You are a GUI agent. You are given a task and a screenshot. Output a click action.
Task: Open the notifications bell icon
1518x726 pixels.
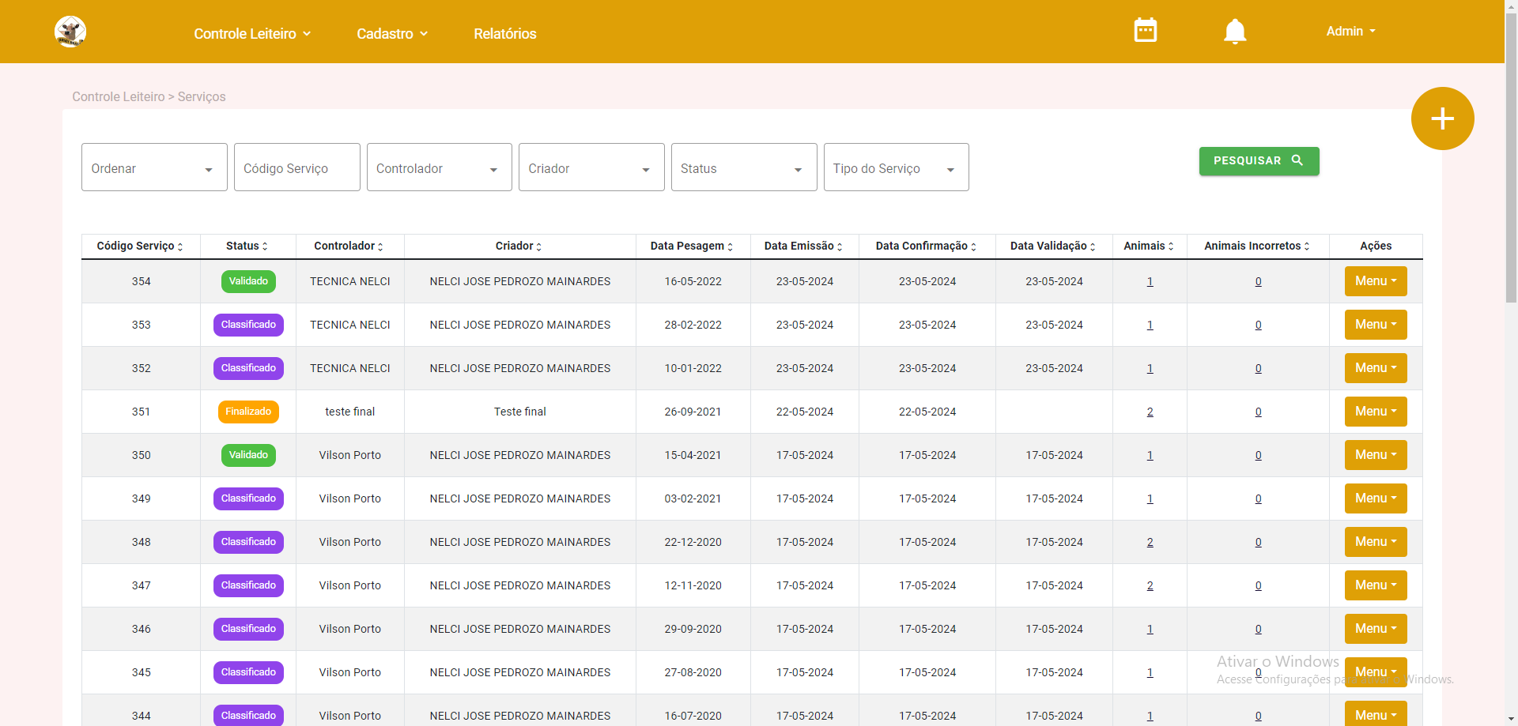(x=1234, y=32)
